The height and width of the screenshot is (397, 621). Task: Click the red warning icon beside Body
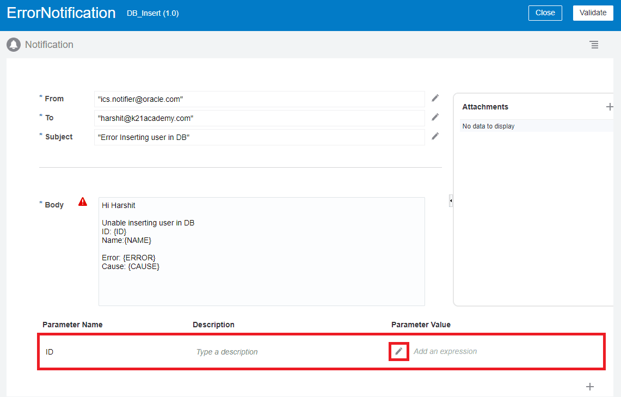(x=82, y=201)
